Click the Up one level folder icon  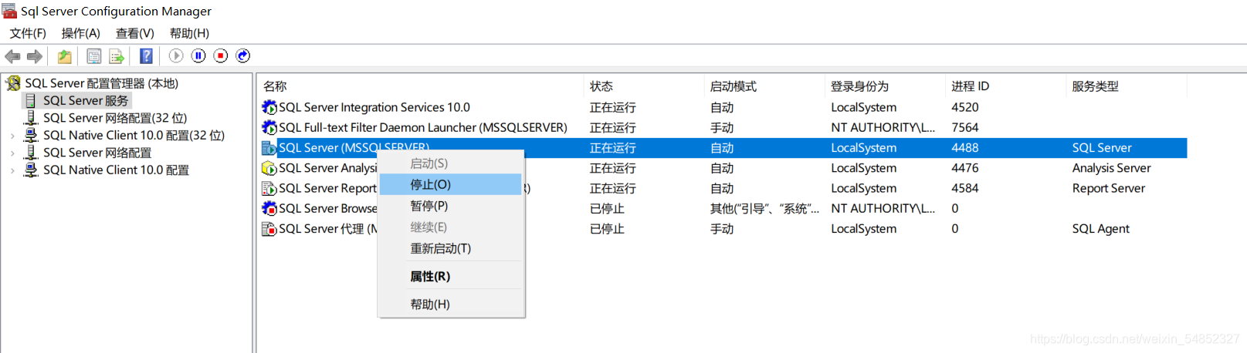[x=65, y=56]
